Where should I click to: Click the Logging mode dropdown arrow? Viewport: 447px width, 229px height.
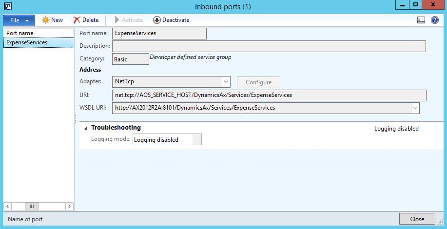pos(197,139)
